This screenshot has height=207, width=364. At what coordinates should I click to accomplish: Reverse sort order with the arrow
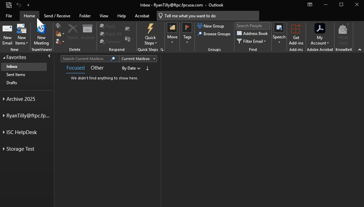click(147, 68)
